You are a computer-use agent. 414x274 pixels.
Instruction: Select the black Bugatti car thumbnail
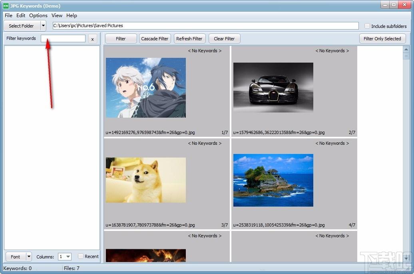coord(273,87)
